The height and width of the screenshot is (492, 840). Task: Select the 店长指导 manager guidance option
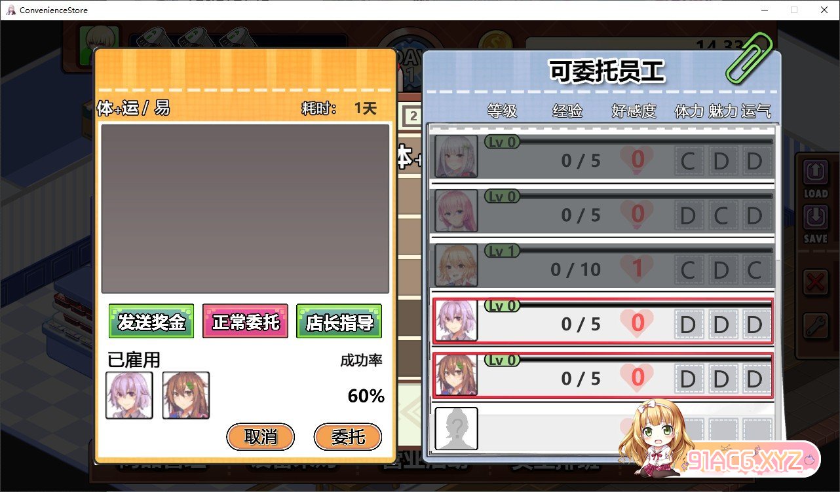point(339,321)
